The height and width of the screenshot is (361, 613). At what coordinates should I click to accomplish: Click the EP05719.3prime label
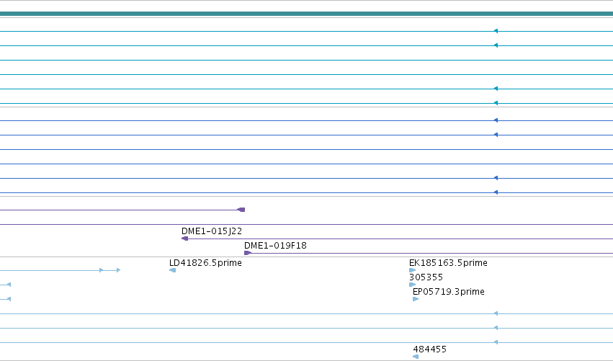coord(449,292)
